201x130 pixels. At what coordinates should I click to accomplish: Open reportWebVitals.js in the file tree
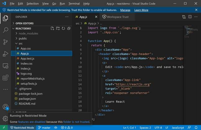coord(42,79)
